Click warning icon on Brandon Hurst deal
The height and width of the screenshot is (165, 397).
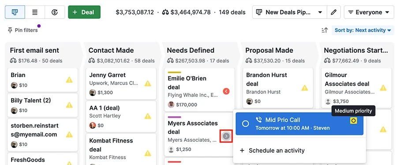(304, 88)
